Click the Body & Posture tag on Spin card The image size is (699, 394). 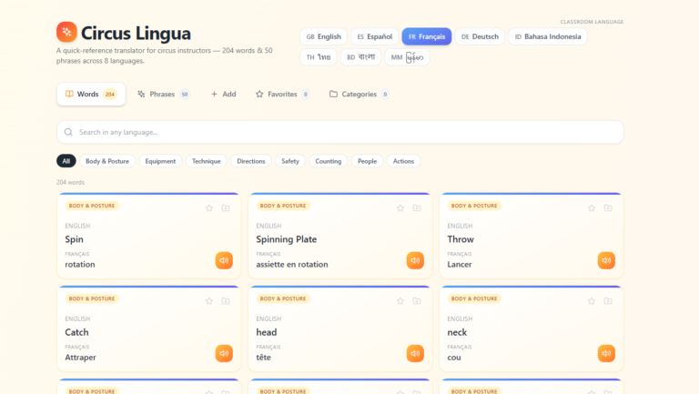tap(92, 206)
